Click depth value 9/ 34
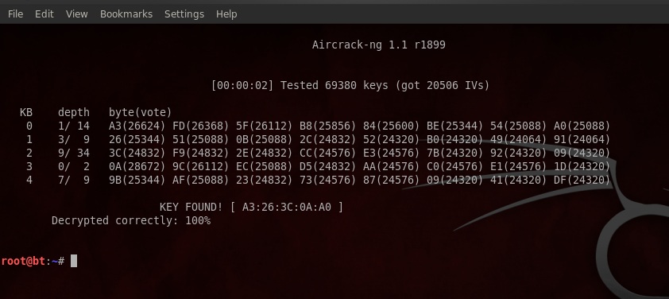This screenshot has height=299, width=669. [x=74, y=153]
